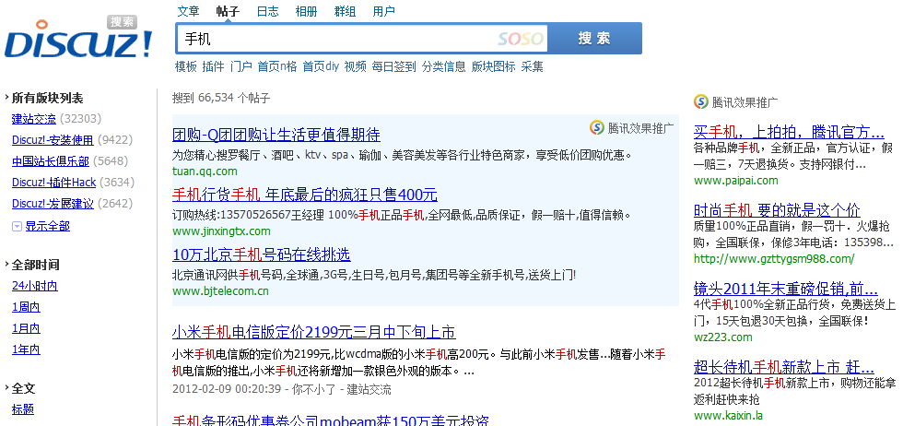Filter by 建站交流 forum
The height and width of the screenshot is (426, 903).
[x=34, y=119]
